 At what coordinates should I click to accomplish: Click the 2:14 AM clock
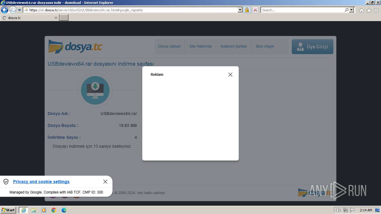(x=366, y=210)
